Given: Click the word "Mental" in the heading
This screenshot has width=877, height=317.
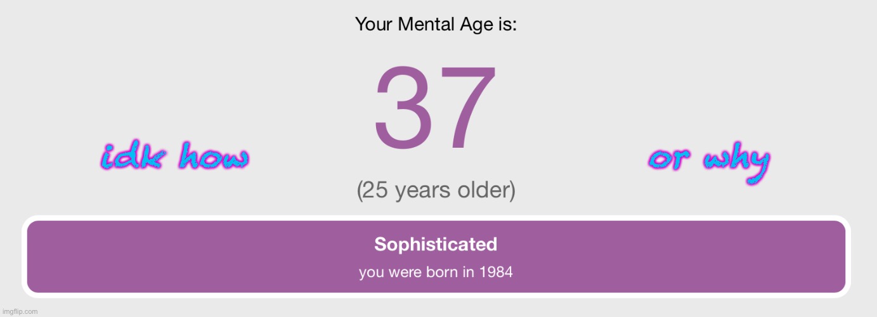Looking at the screenshot, I should pyautogui.click(x=427, y=25).
